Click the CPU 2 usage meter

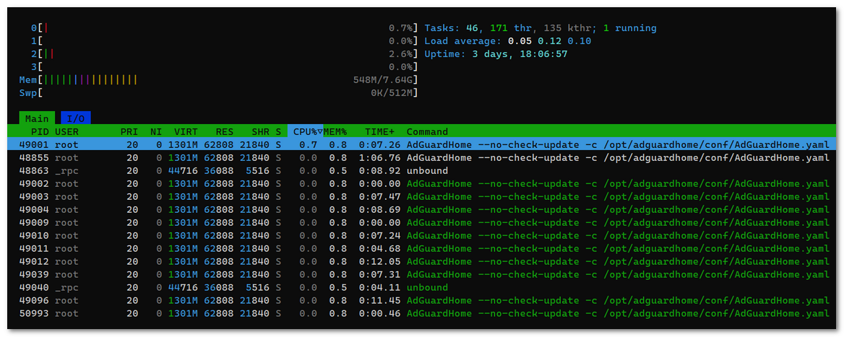pyautogui.click(x=225, y=53)
